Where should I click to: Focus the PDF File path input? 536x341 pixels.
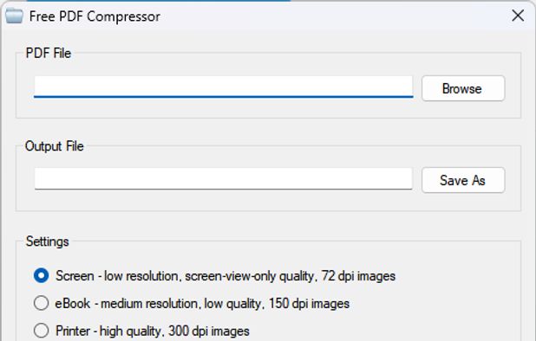224,87
